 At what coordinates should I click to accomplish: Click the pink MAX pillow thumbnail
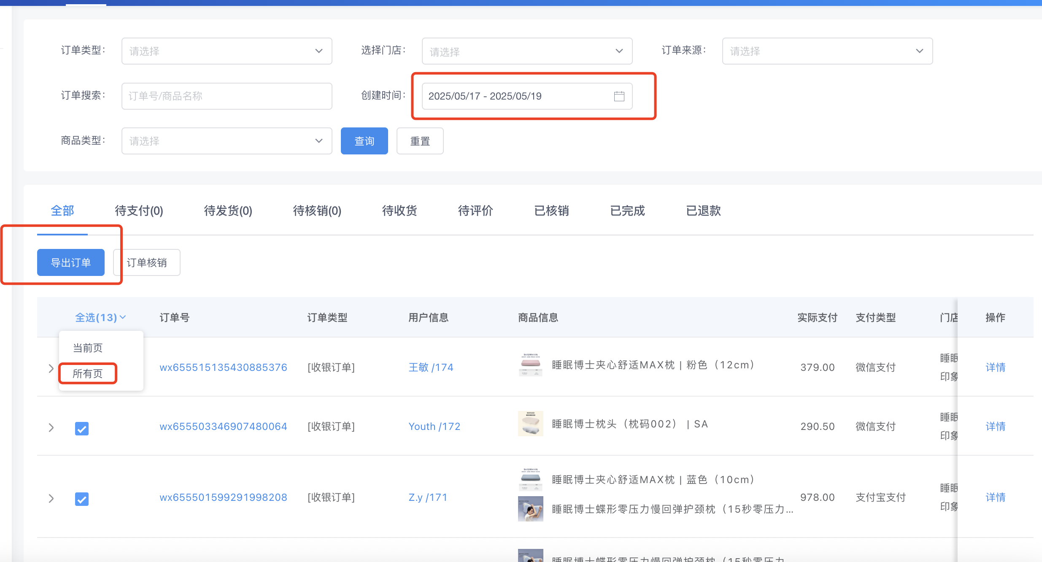(x=530, y=365)
